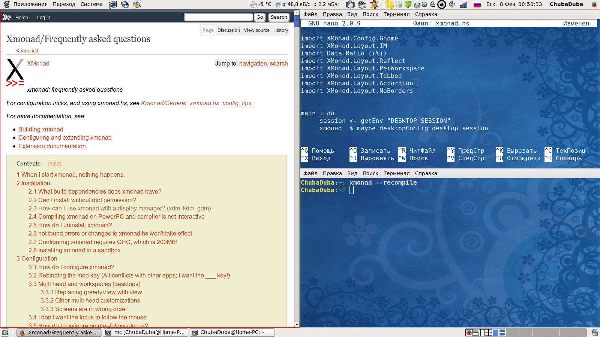Switch to the two-row blue workspace
The width and height of the screenshot is (600, 337).
pos(502,333)
